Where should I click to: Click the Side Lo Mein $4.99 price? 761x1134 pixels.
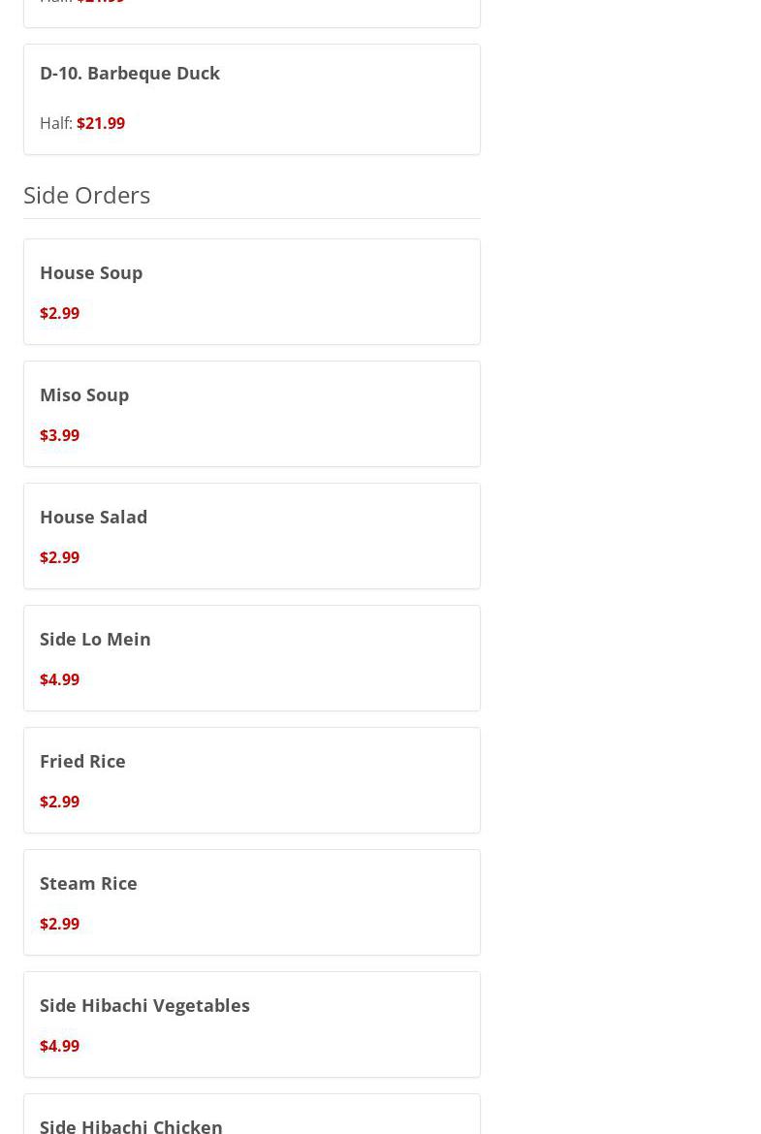(x=59, y=679)
